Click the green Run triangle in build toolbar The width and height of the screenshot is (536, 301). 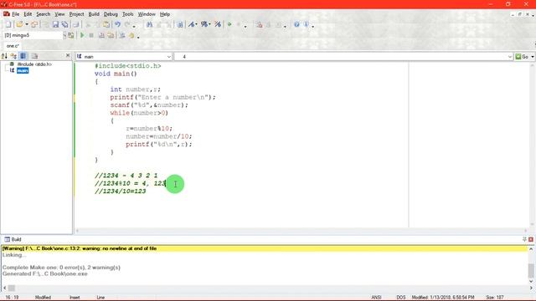[82, 35]
